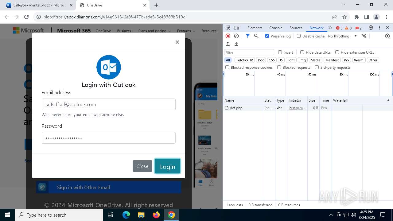
Task: Show hidden system tray icons
Action: 331,215
